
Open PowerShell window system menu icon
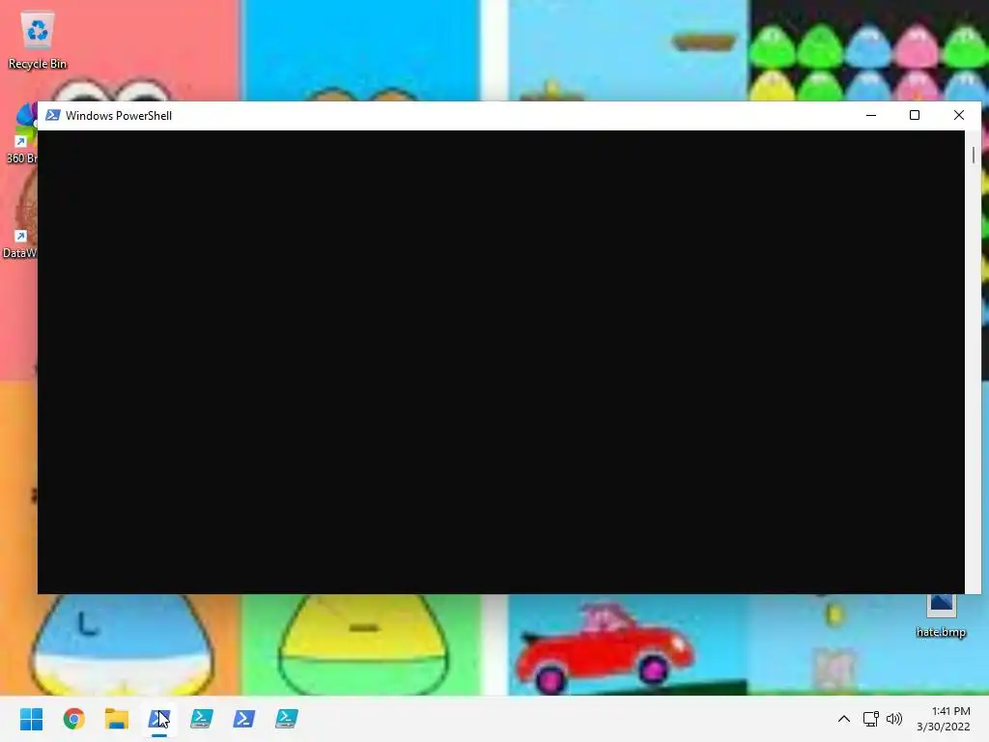(x=53, y=116)
